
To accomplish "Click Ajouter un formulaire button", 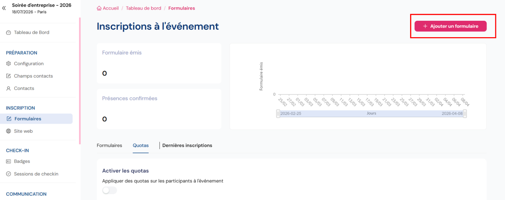I will click(450, 26).
